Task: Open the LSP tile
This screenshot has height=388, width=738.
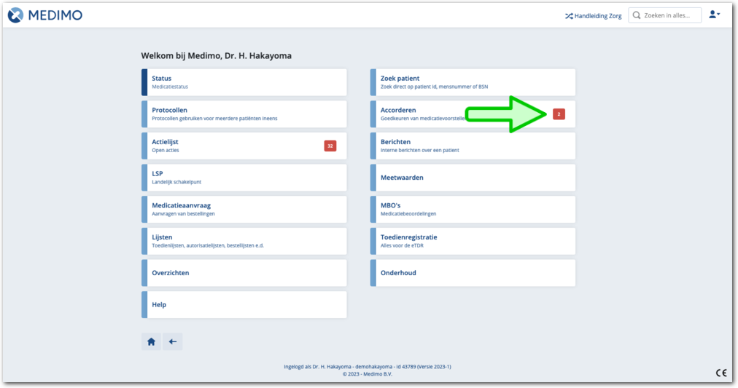Action: click(x=244, y=178)
